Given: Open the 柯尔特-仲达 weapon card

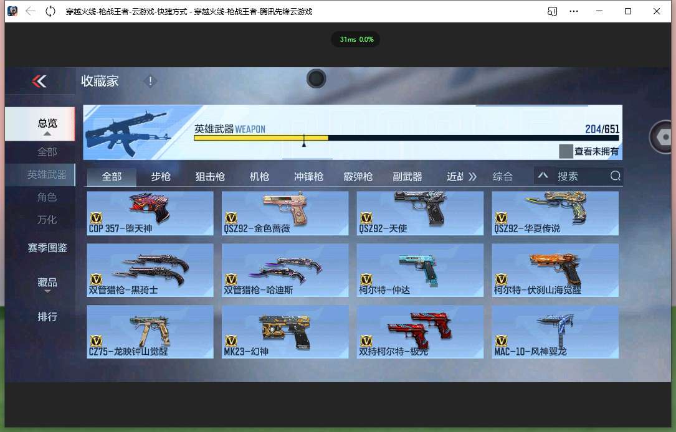Looking at the screenshot, I should click(x=420, y=270).
